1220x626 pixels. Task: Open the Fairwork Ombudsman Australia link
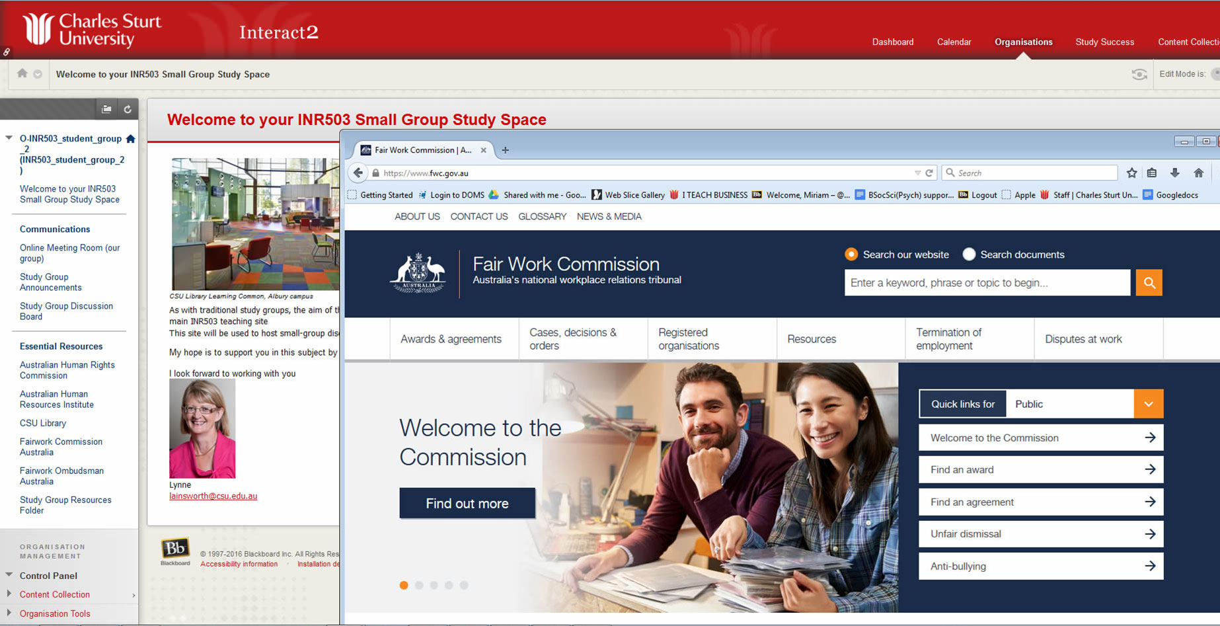coord(61,475)
